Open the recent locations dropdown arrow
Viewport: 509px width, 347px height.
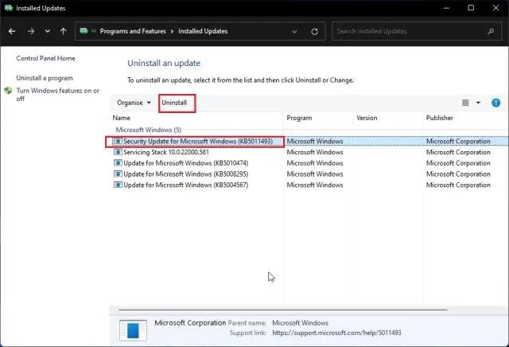click(46, 32)
